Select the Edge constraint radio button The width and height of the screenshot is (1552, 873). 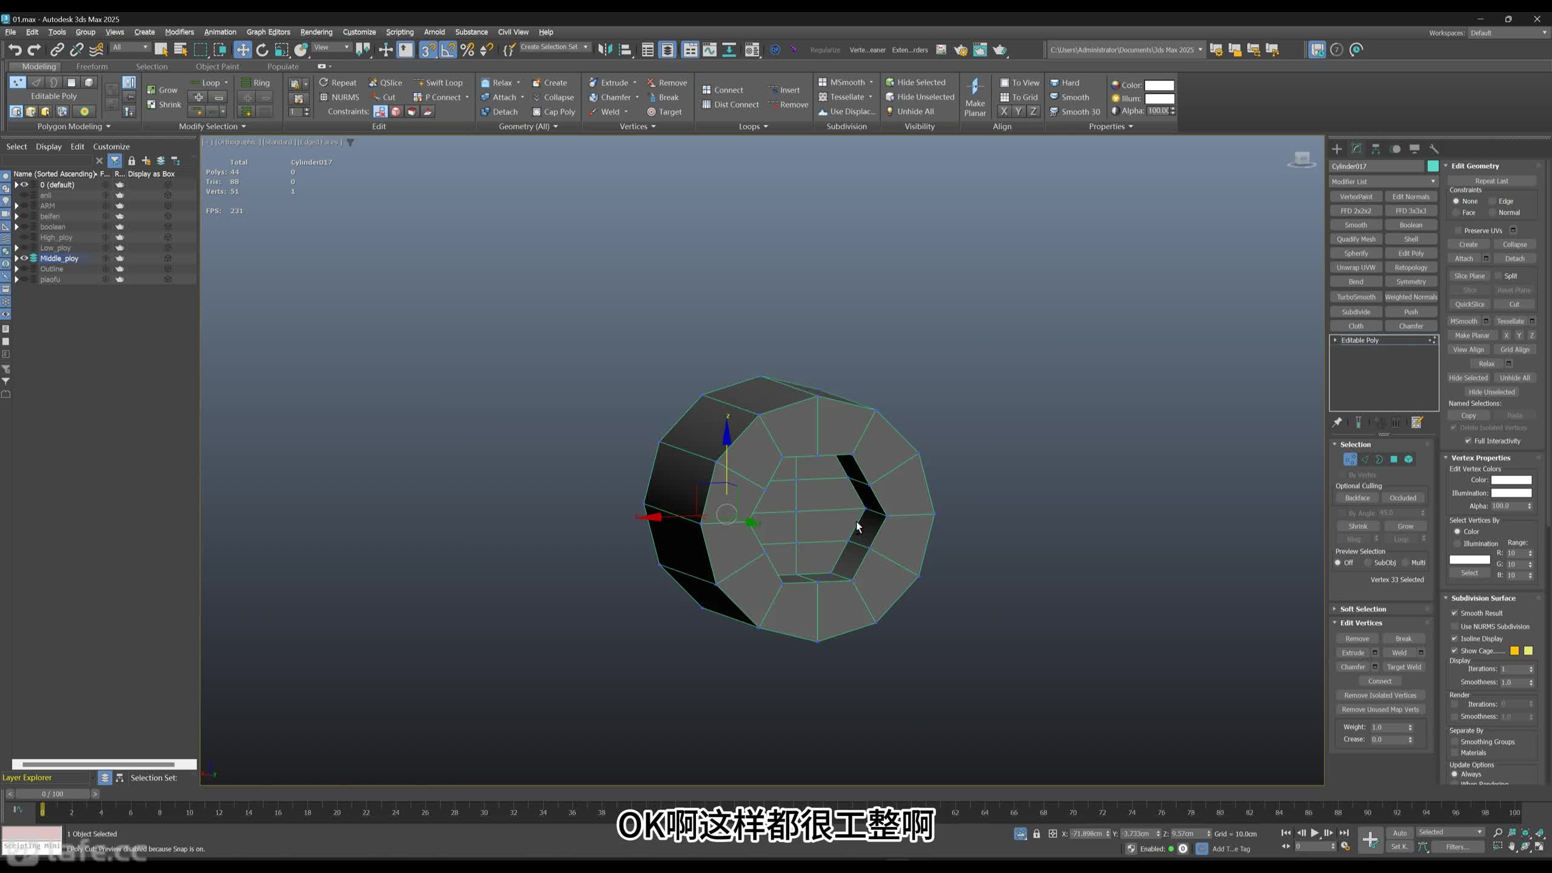tap(1493, 201)
